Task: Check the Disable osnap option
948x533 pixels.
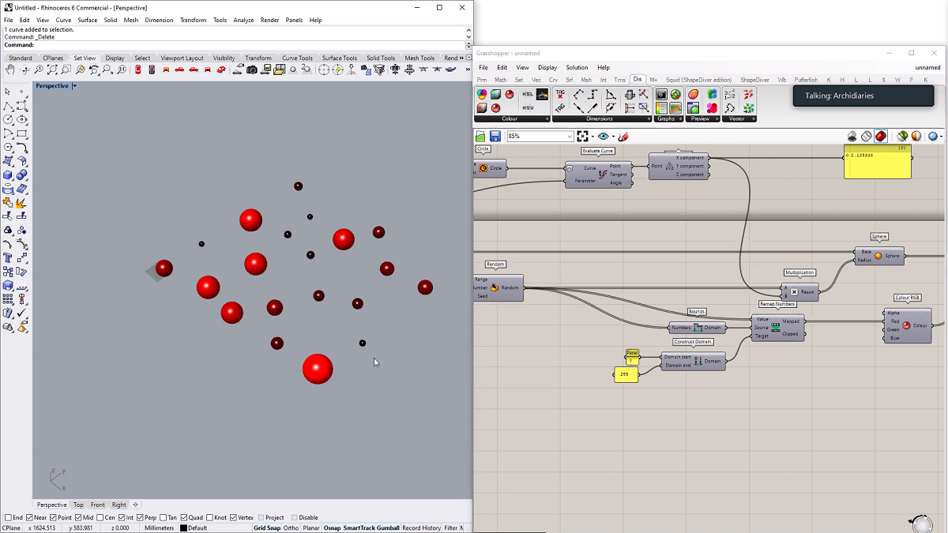Action: click(295, 517)
